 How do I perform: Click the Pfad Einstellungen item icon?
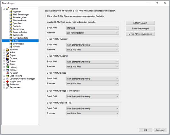pyautogui.click(x=11, y=15)
